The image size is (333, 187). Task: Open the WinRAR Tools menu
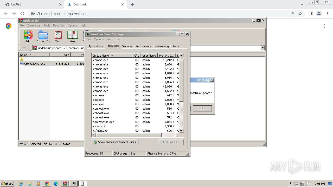point(47,25)
